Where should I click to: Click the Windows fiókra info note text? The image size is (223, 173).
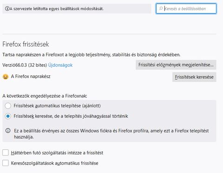(x=111, y=134)
